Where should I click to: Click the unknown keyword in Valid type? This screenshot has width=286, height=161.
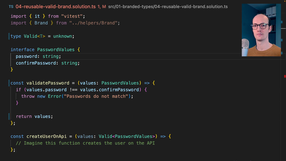pyautogui.click(x=63, y=36)
